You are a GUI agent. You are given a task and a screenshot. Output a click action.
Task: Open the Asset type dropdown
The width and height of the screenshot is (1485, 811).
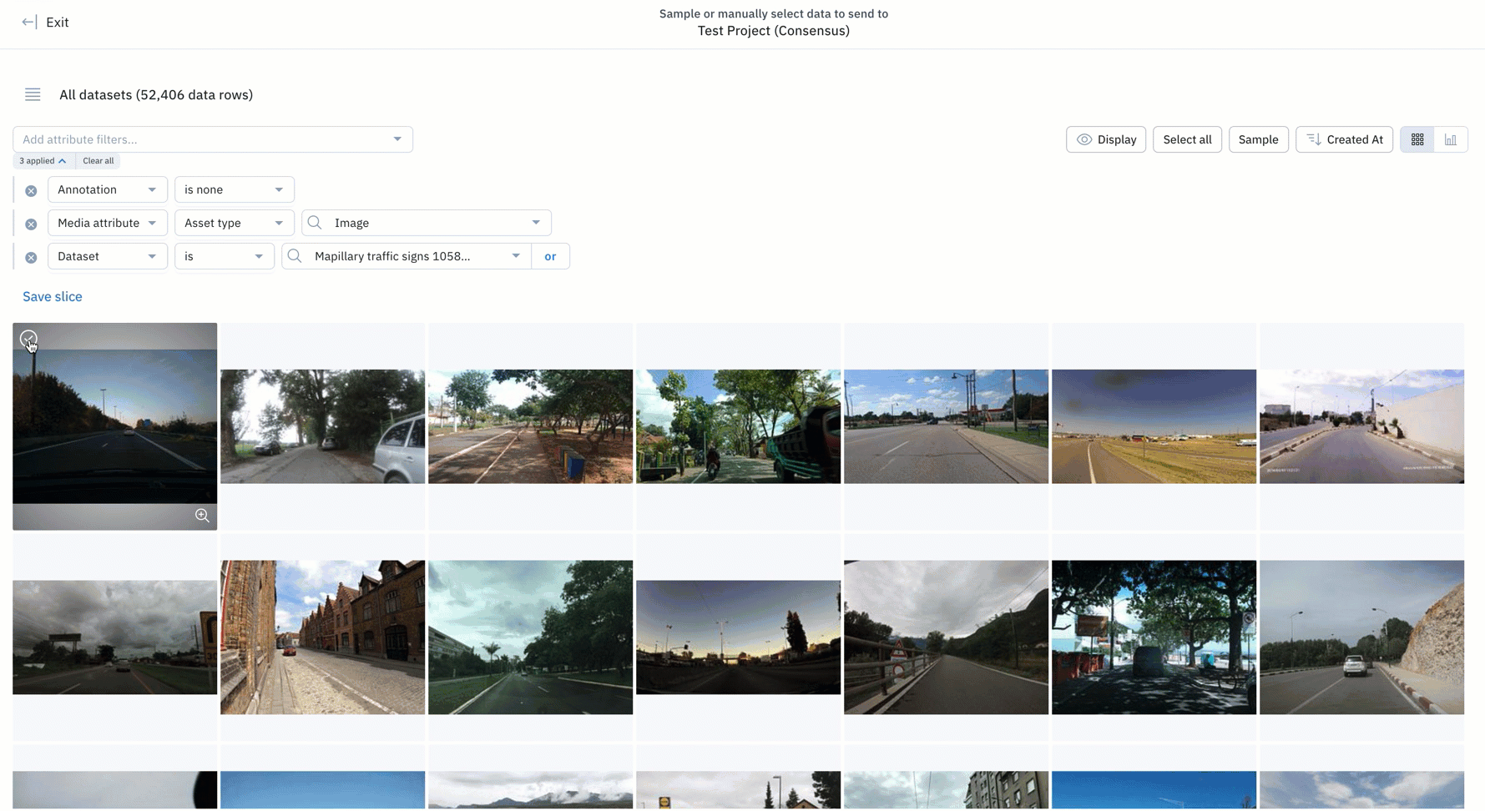tap(235, 223)
